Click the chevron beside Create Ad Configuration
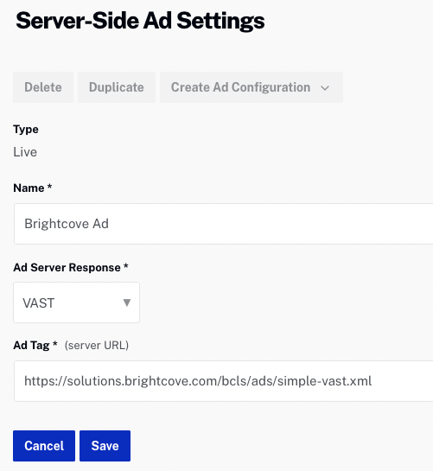Image resolution: width=433 pixels, height=471 pixels. (x=325, y=88)
